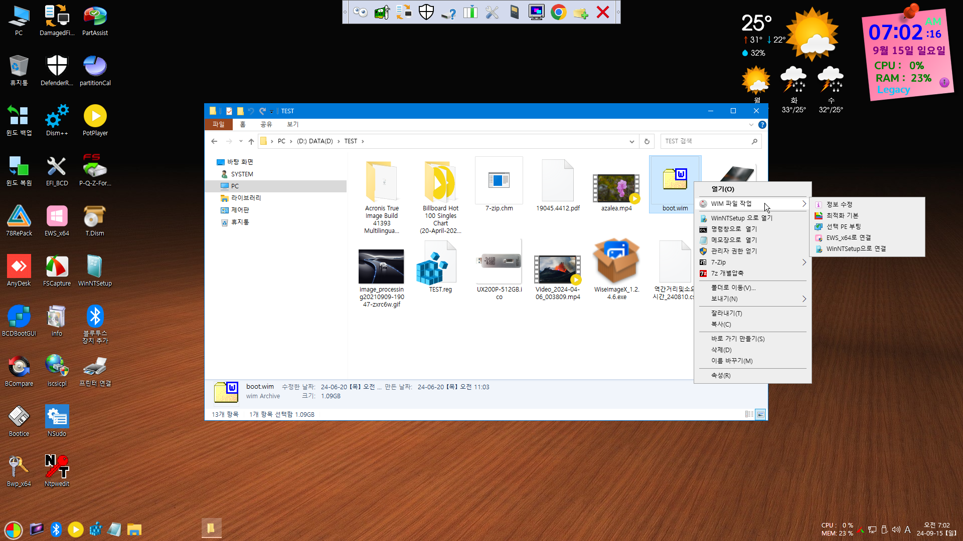Open the PartAssist desktop icon
Viewport: 963px width, 541px height.
click(x=95, y=21)
